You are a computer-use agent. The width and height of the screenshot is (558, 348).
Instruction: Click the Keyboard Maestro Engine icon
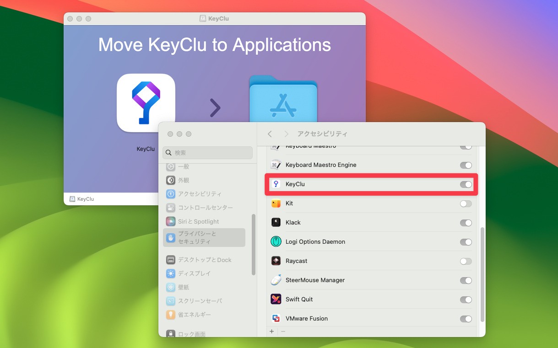point(276,165)
